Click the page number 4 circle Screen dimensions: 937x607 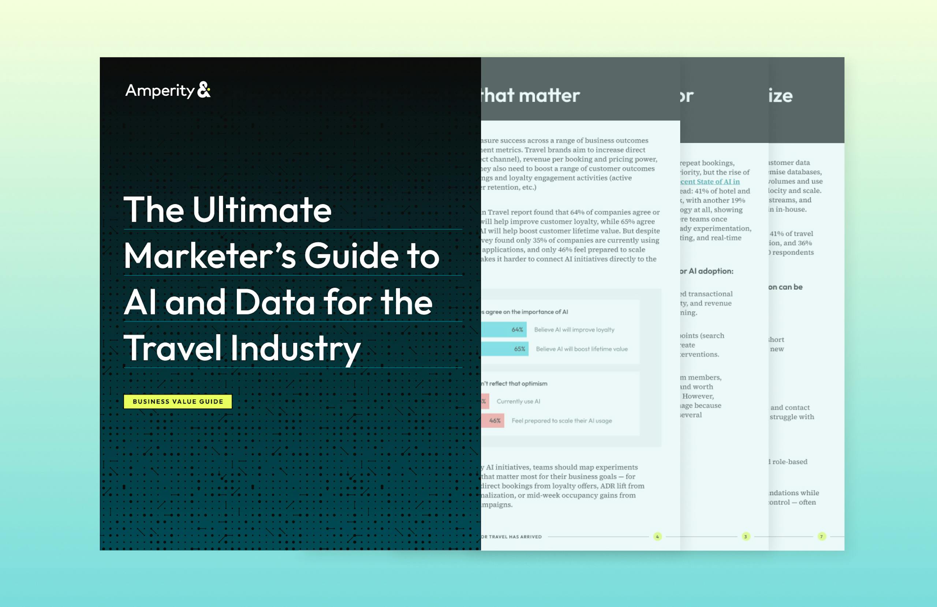tap(657, 536)
